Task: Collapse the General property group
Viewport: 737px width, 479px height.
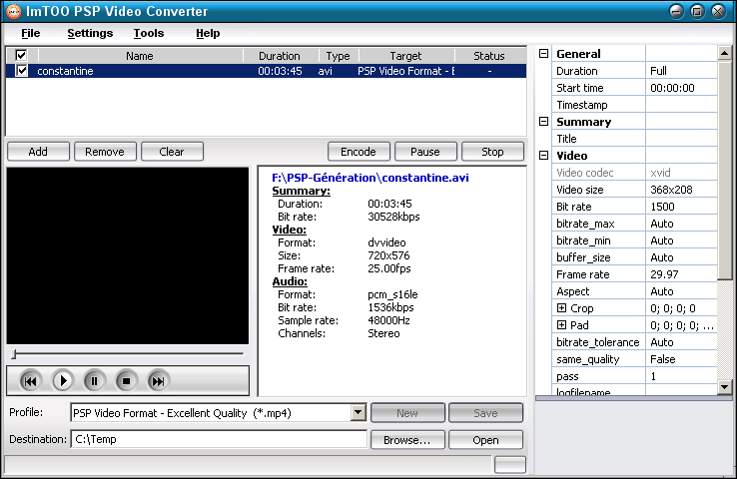Action: (x=543, y=54)
